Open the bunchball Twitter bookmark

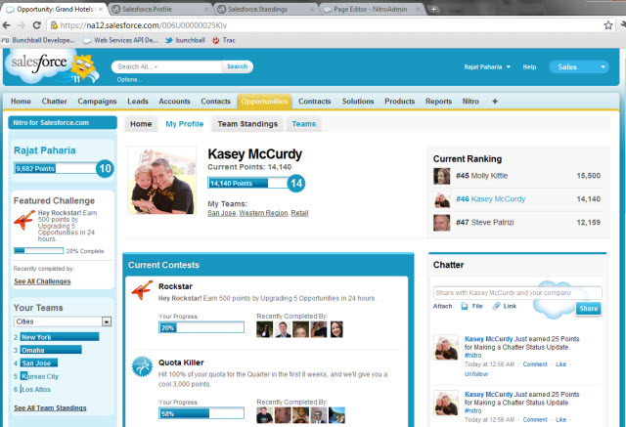pyautogui.click(x=185, y=40)
